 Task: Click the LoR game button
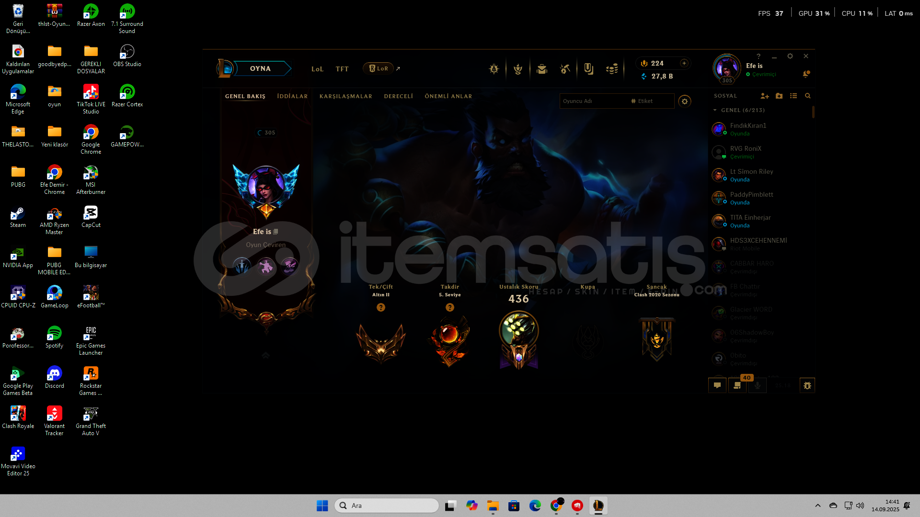coord(379,68)
